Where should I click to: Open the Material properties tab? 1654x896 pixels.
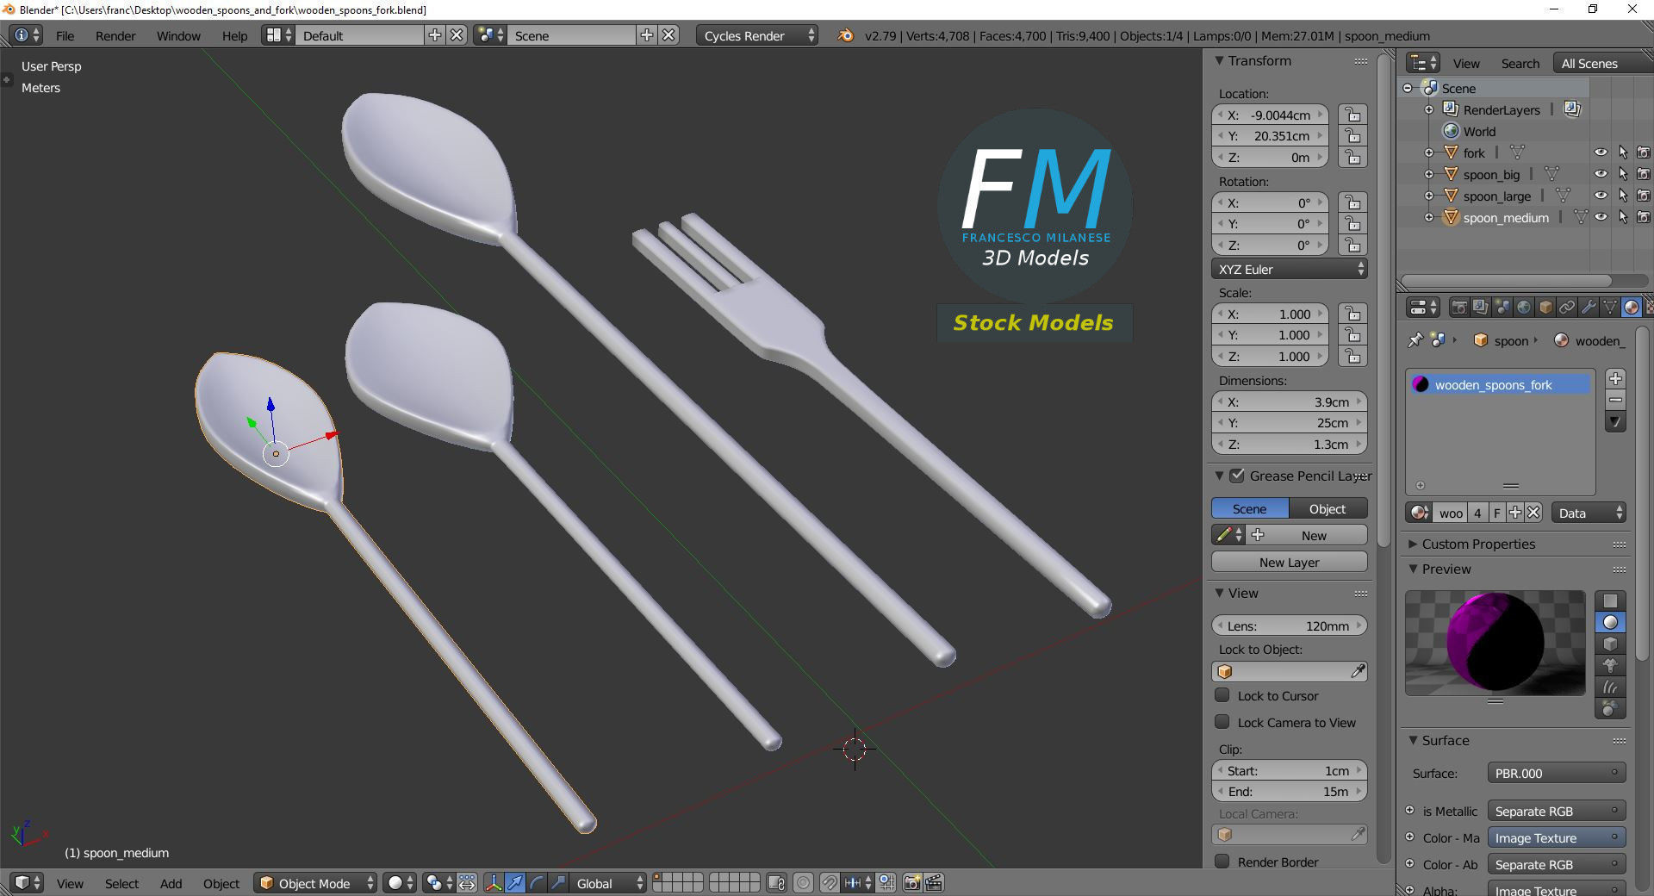coord(1632,308)
